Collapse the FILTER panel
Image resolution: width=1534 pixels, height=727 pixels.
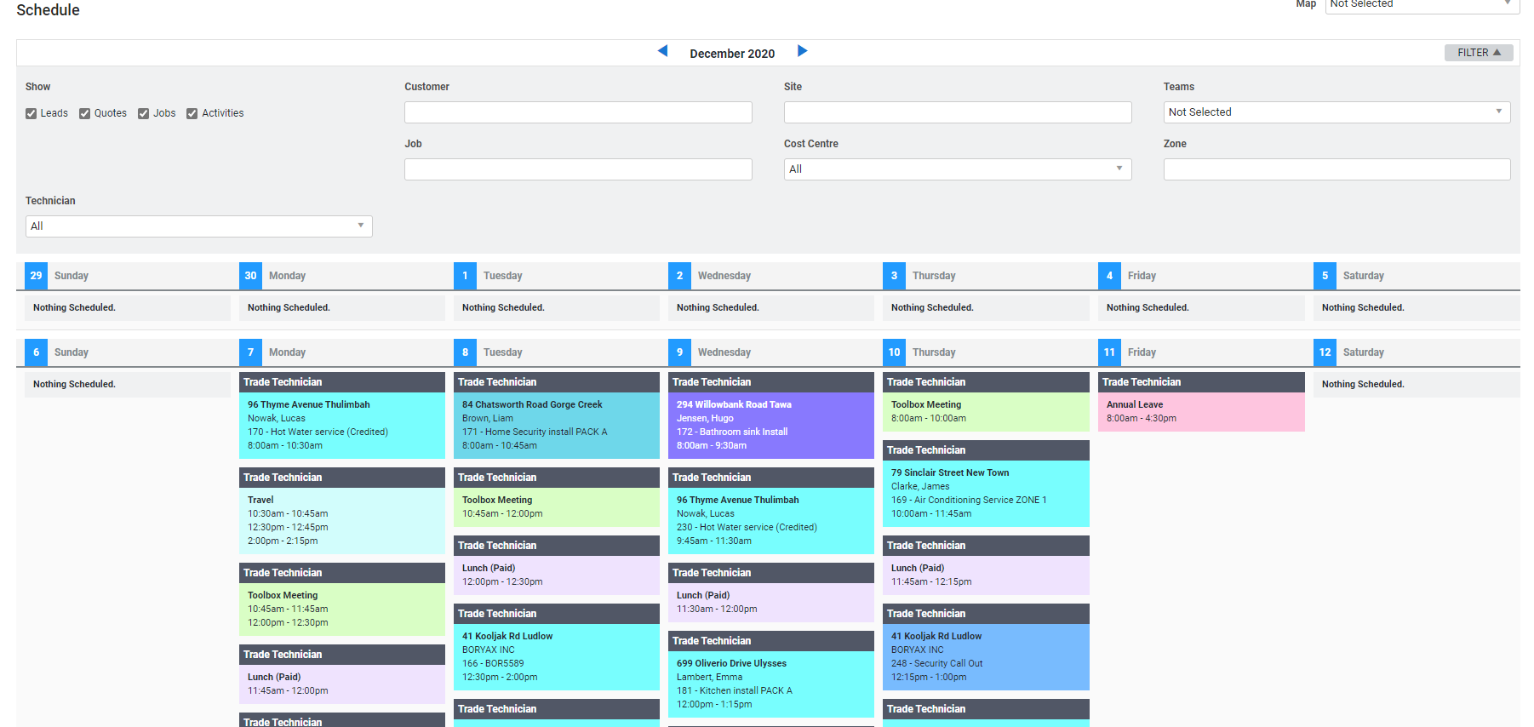click(x=1479, y=53)
